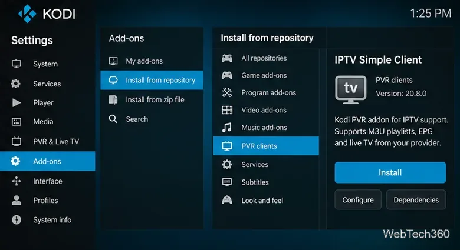The width and height of the screenshot is (460, 250).
Task: Select Install from repository label
Action: pyautogui.click(x=160, y=80)
